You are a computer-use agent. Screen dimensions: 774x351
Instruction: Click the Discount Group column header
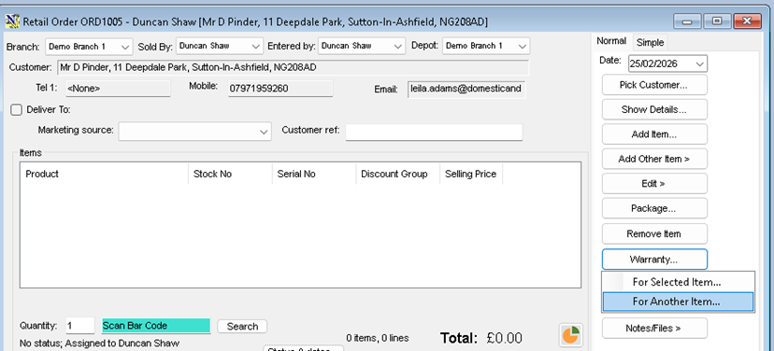coord(398,174)
